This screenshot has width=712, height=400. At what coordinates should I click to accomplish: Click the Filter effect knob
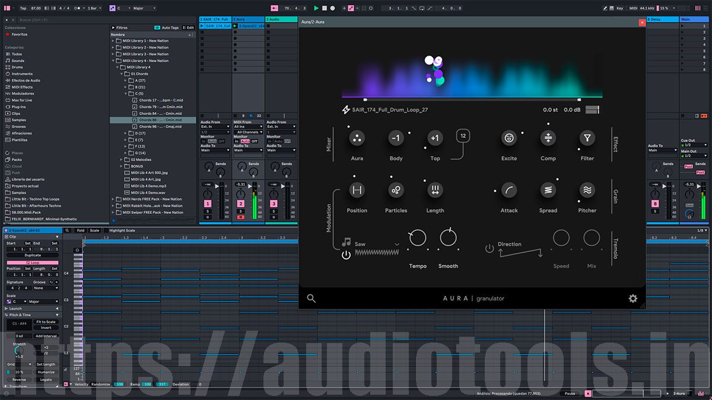tap(587, 138)
